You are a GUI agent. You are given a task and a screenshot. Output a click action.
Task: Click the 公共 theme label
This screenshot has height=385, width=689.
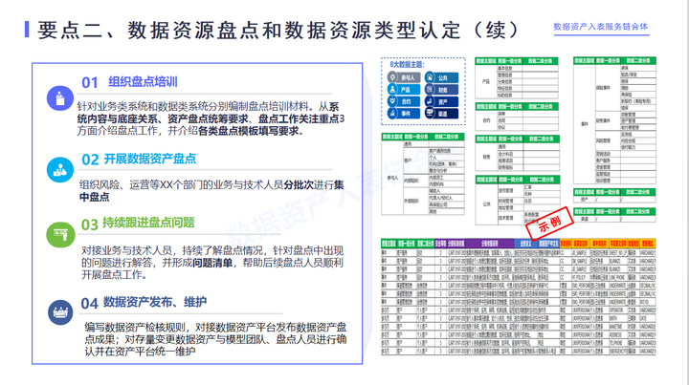click(x=442, y=78)
